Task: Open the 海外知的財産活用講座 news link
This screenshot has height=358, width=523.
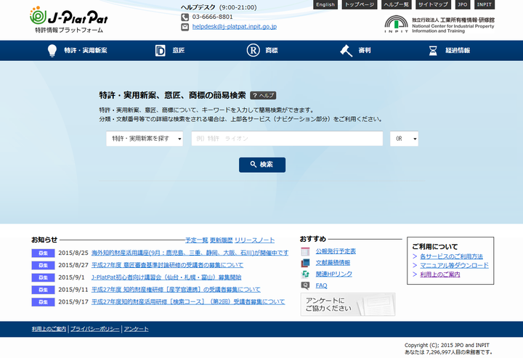Action: coord(190,253)
